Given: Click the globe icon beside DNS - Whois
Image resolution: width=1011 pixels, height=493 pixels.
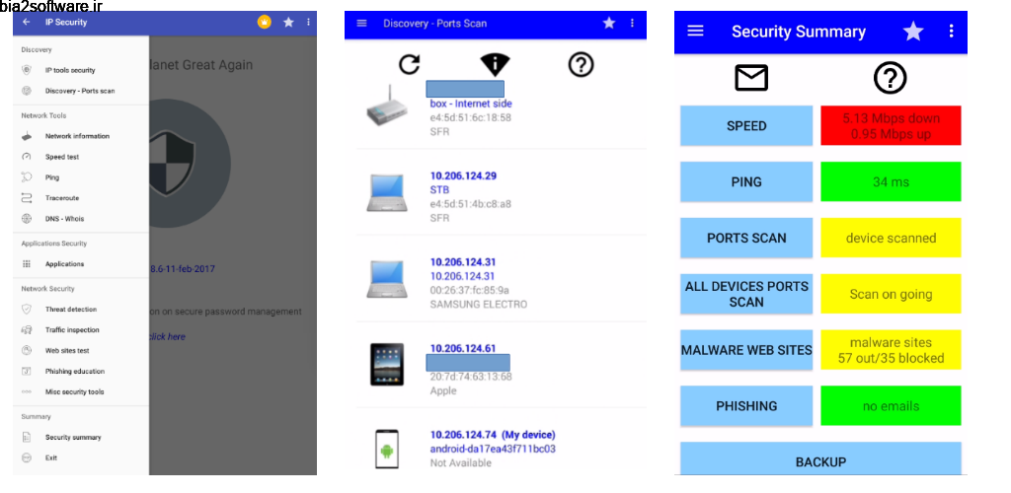Looking at the screenshot, I should [27, 218].
